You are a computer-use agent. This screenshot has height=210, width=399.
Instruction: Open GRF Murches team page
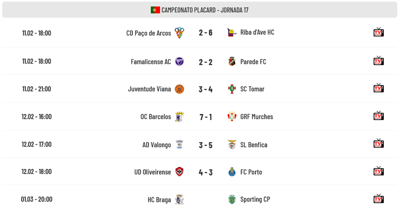click(257, 117)
